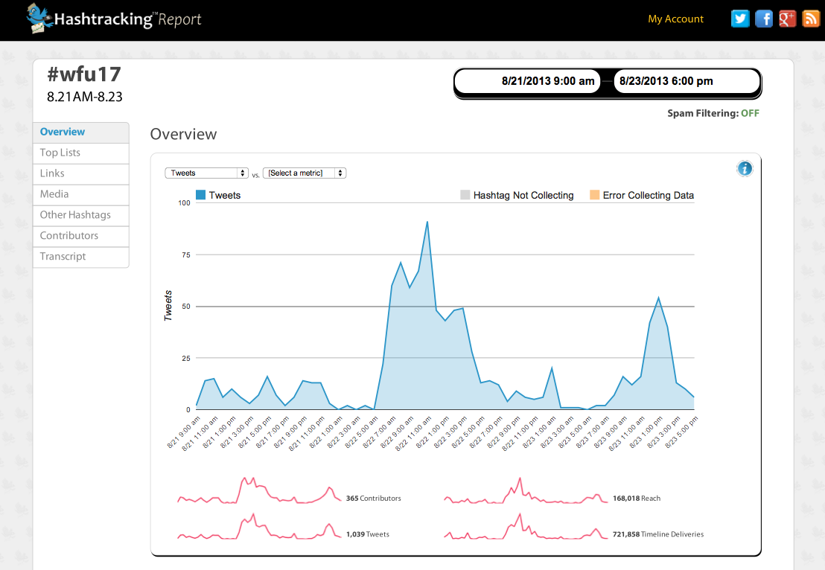Click the 8/23/2013 6:00 pm end date field
Screen dimensions: 825x570
[x=666, y=82]
